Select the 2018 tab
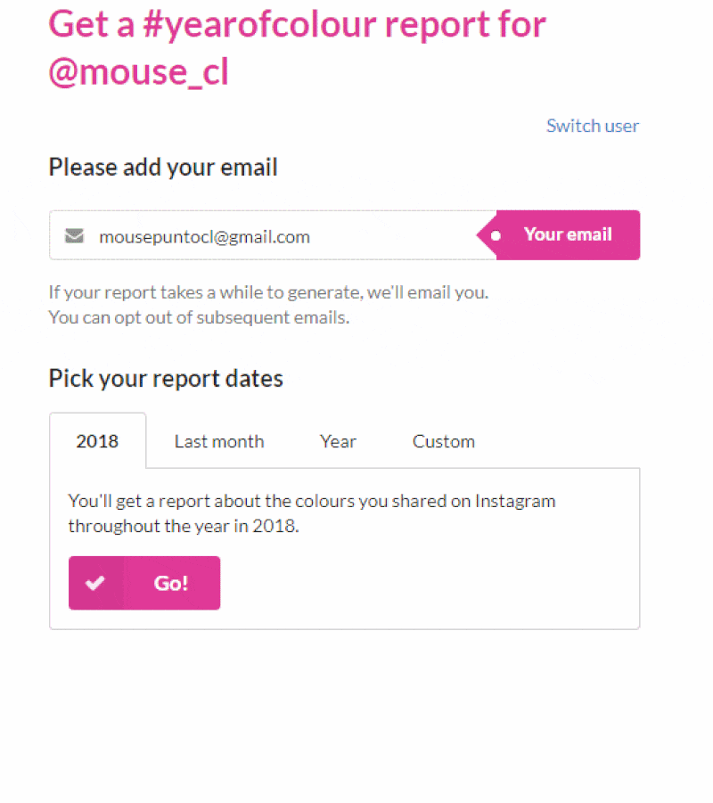The height and width of the screenshot is (803, 713). [97, 441]
